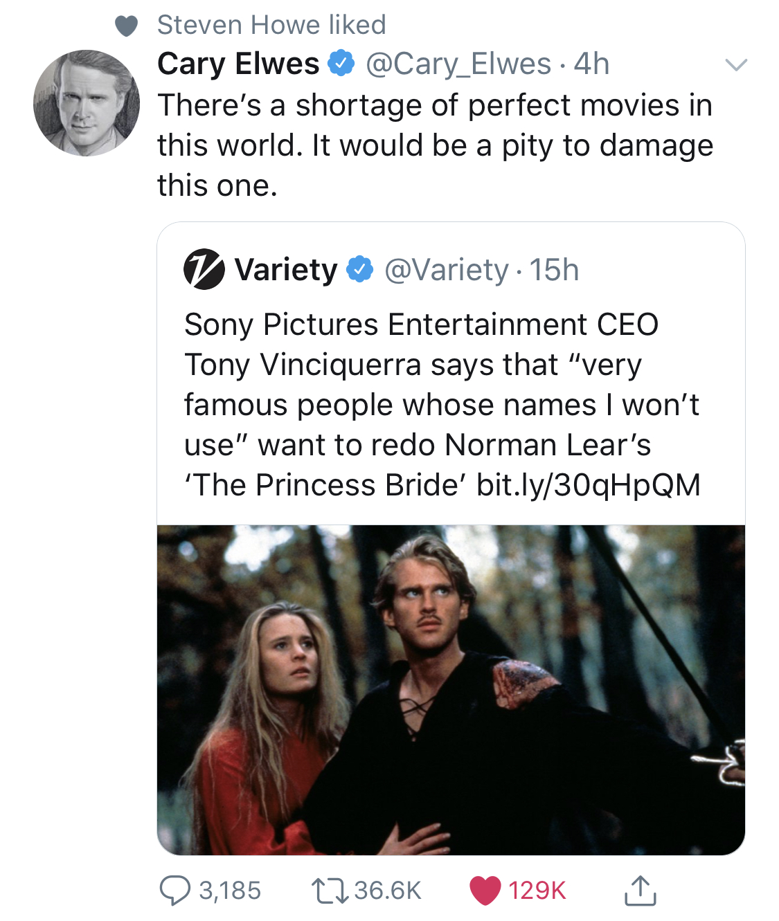The width and height of the screenshot is (779, 921).
Task: Open the @Variety handle
Action: click(x=446, y=270)
